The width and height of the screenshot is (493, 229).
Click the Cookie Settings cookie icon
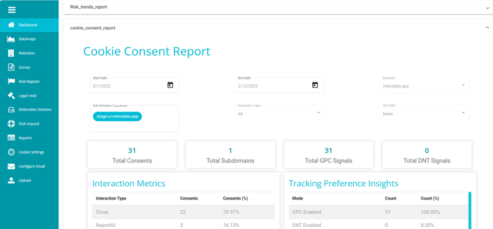(x=11, y=152)
